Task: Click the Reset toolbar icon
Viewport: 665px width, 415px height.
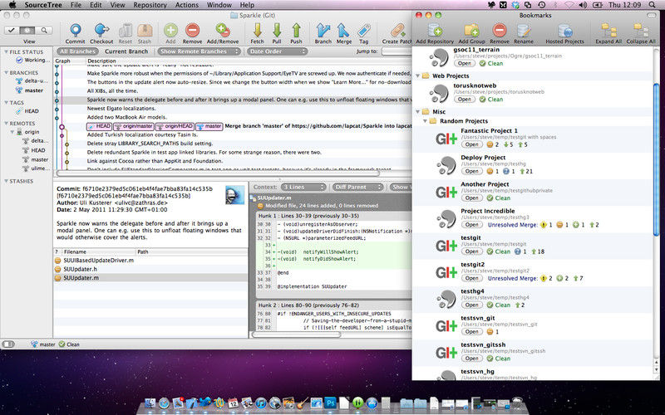Action: click(x=126, y=31)
